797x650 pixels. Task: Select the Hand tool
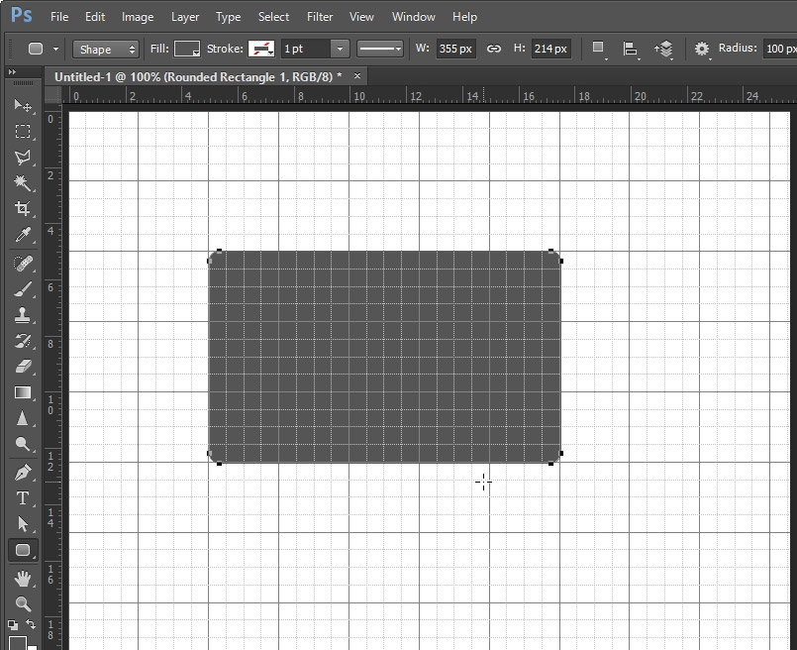(x=23, y=578)
